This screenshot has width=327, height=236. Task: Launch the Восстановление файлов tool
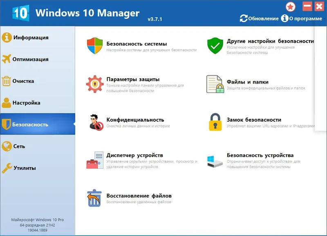pos(139,196)
